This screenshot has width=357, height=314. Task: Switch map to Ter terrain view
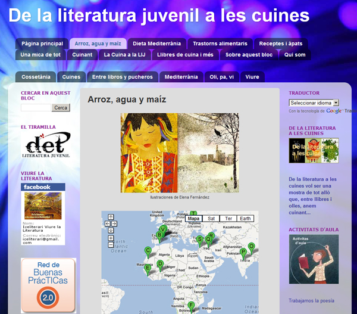[x=228, y=219]
